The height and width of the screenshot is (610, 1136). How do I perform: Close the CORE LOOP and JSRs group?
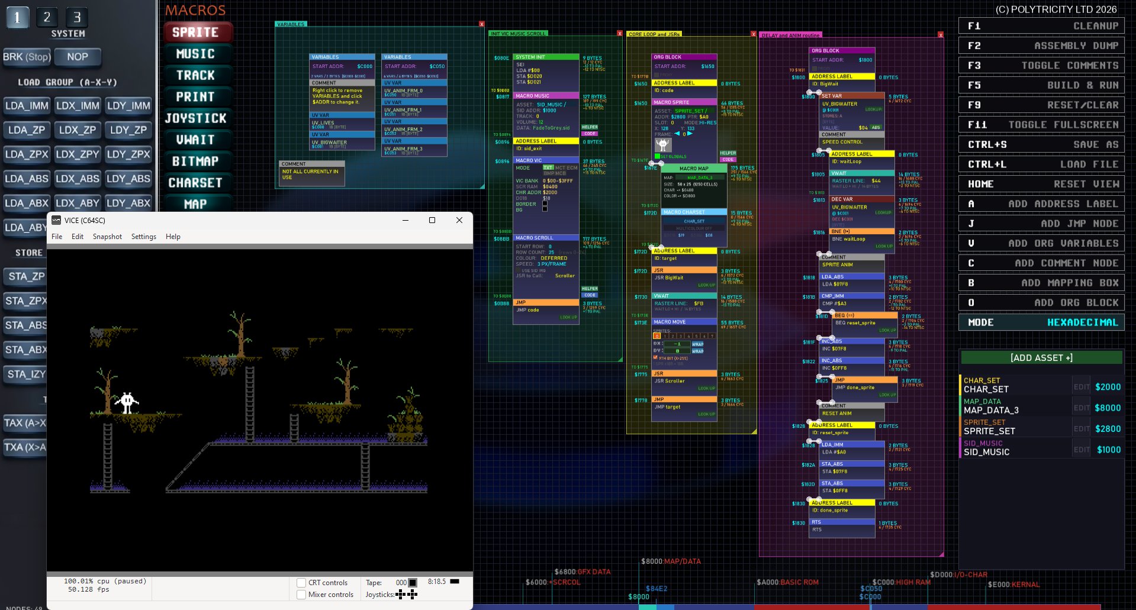754,34
